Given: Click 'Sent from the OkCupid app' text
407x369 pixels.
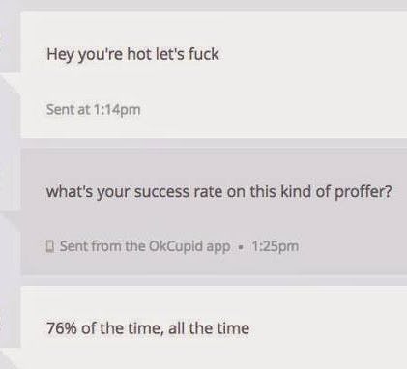Looking at the screenshot, I should [x=145, y=246].
